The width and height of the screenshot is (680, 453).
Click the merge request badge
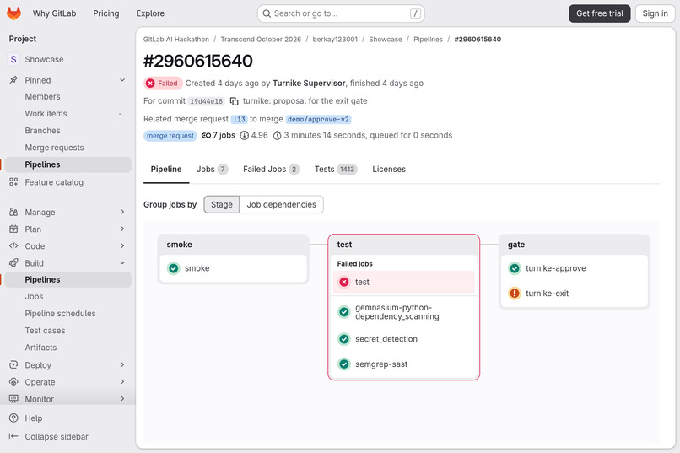(x=170, y=136)
